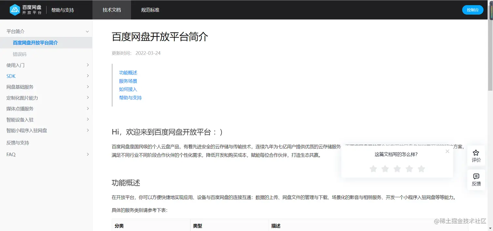493x231 pixels.
Task: Jump to 帮助与支持 anchor link in contents
Action: (x=130, y=98)
